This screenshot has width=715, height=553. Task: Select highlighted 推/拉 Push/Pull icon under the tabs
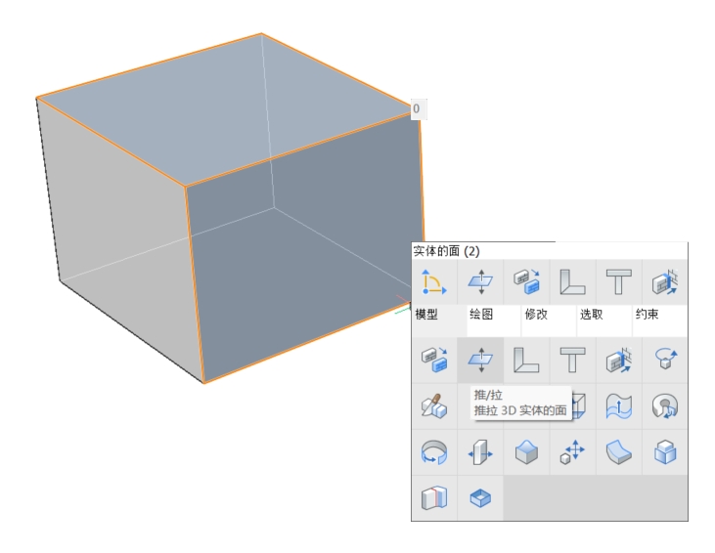(480, 360)
